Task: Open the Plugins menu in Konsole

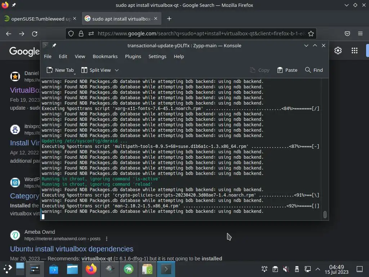Action: click(x=133, y=56)
